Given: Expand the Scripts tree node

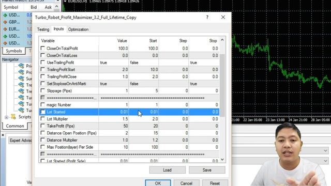Looking at the screenshot, I should 7,117.
